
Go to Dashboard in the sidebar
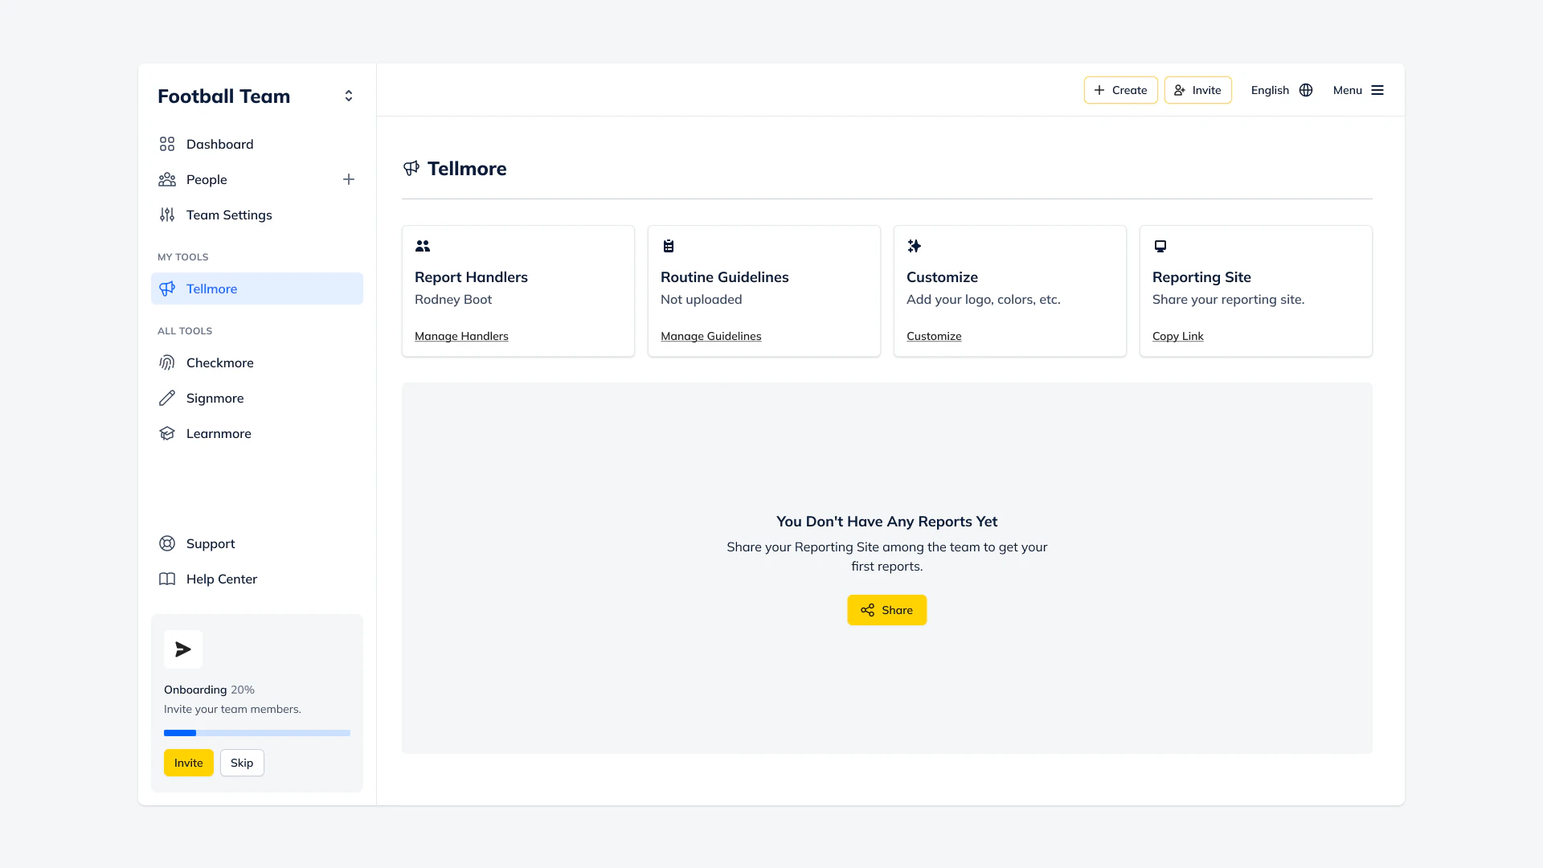[x=257, y=144]
